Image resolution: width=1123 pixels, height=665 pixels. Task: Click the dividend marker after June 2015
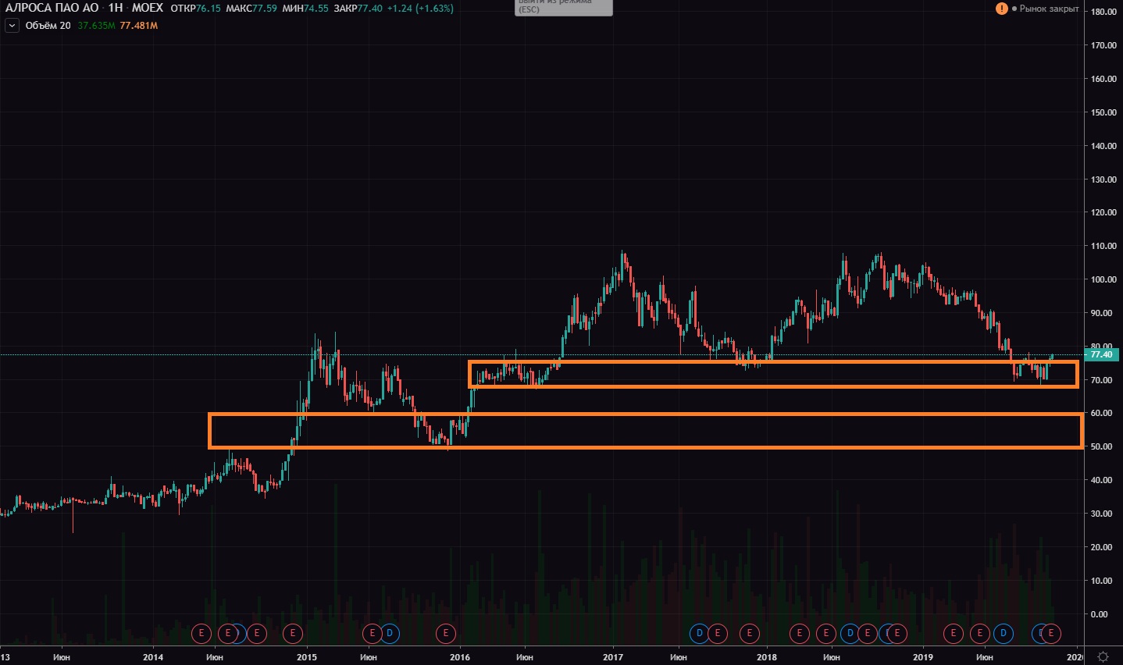[x=390, y=633]
